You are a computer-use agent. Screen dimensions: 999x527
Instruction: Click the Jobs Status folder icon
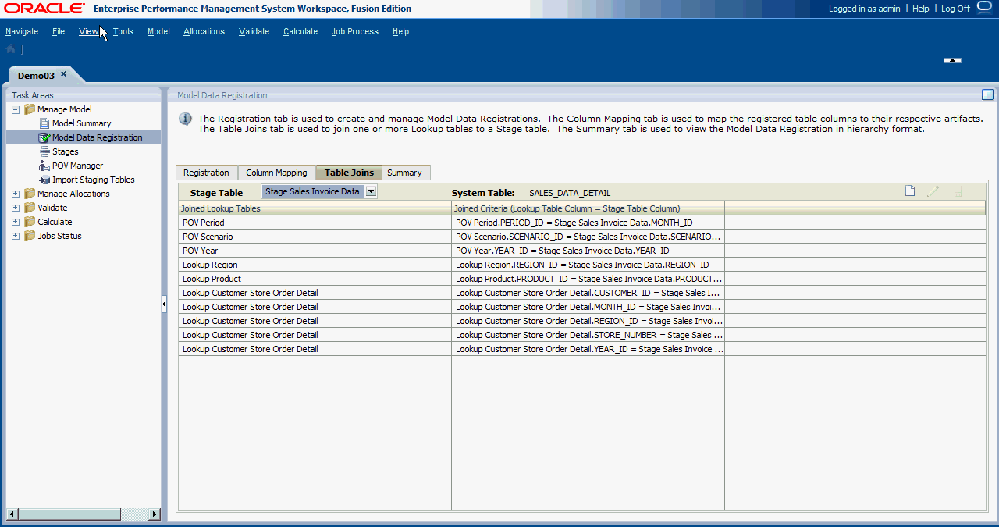(x=30, y=236)
